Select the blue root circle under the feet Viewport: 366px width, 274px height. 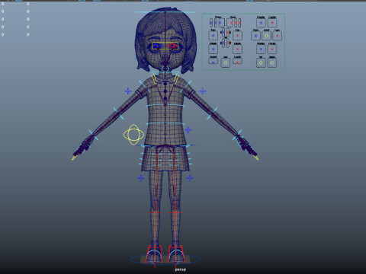click(165, 260)
